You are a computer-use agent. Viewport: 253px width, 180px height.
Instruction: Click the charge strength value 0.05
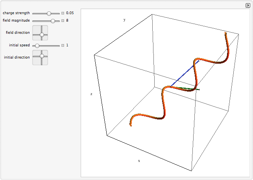(x=70, y=13)
